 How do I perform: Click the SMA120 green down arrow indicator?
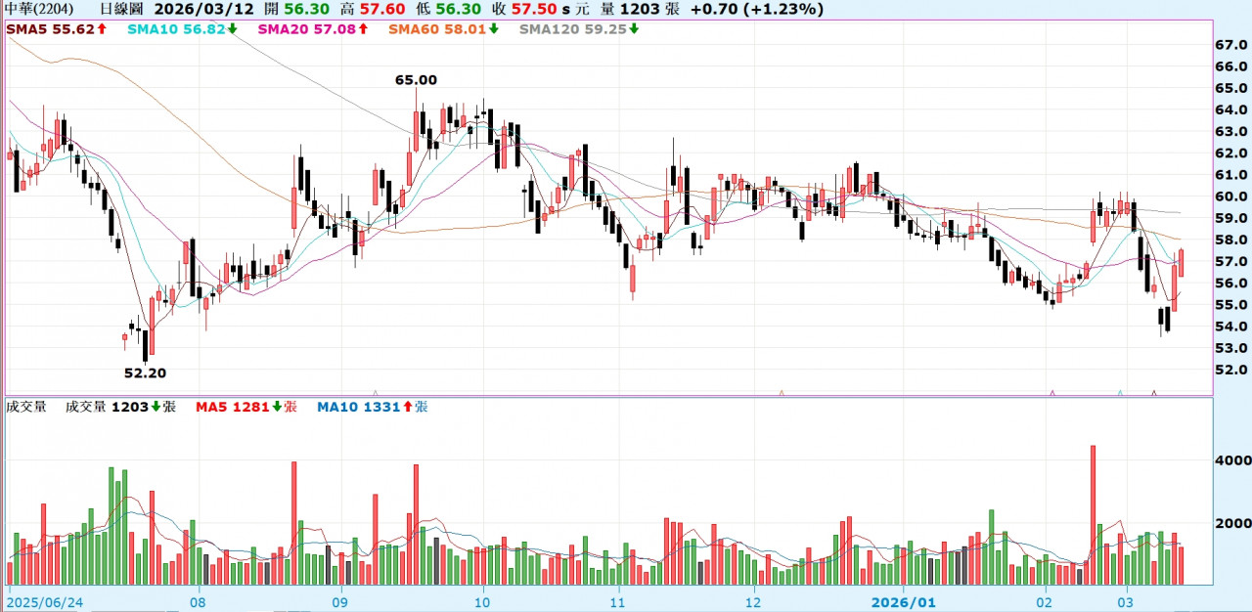coord(634,29)
